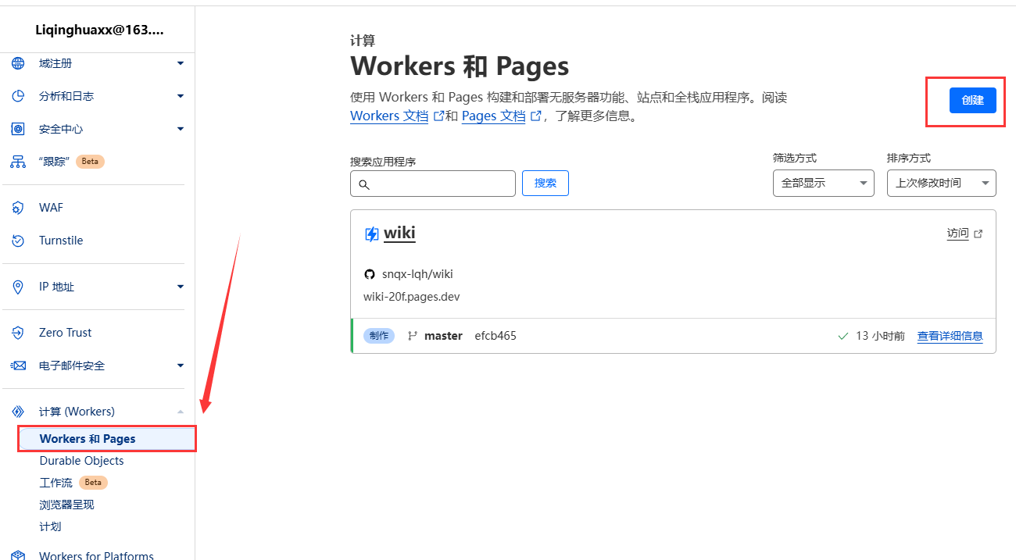
Task: Click the wiki project lightning icon
Action: [x=372, y=234]
